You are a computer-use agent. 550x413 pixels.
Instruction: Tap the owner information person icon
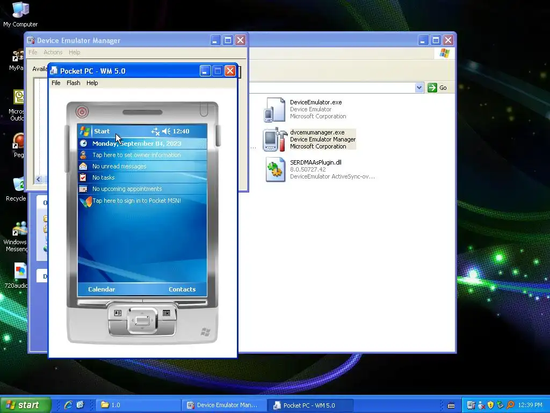(x=83, y=155)
